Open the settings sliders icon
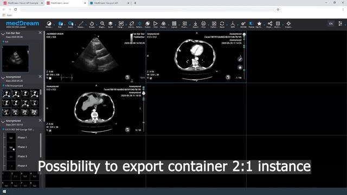Screen dimensions: 347x195 [x=340, y=23]
